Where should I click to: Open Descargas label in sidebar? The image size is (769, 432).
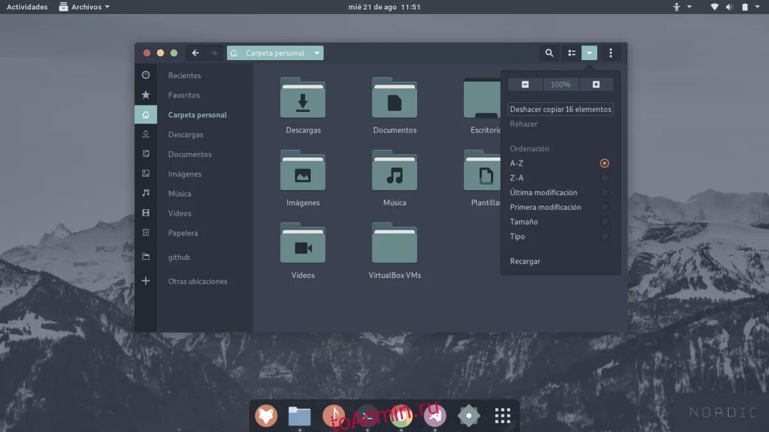point(186,135)
